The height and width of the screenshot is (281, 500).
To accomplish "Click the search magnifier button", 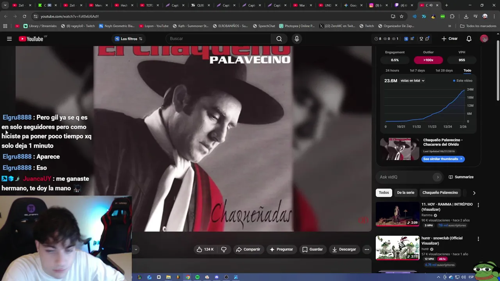I will point(279,39).
